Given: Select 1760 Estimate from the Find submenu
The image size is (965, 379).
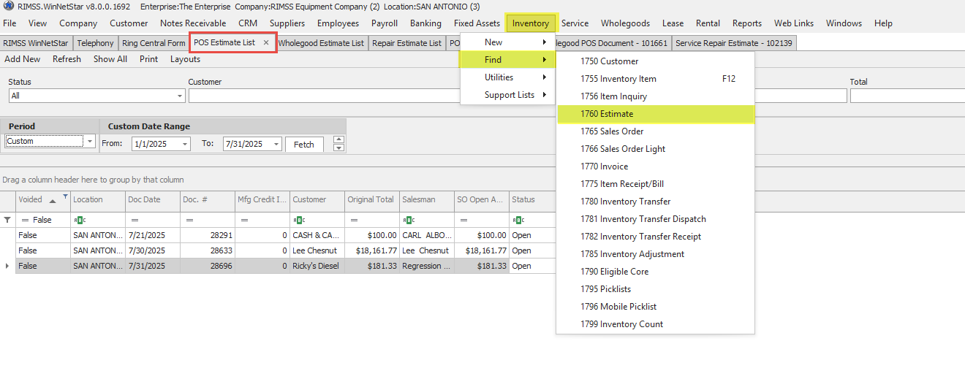Looking at the screenshot, I should point(656,114).
